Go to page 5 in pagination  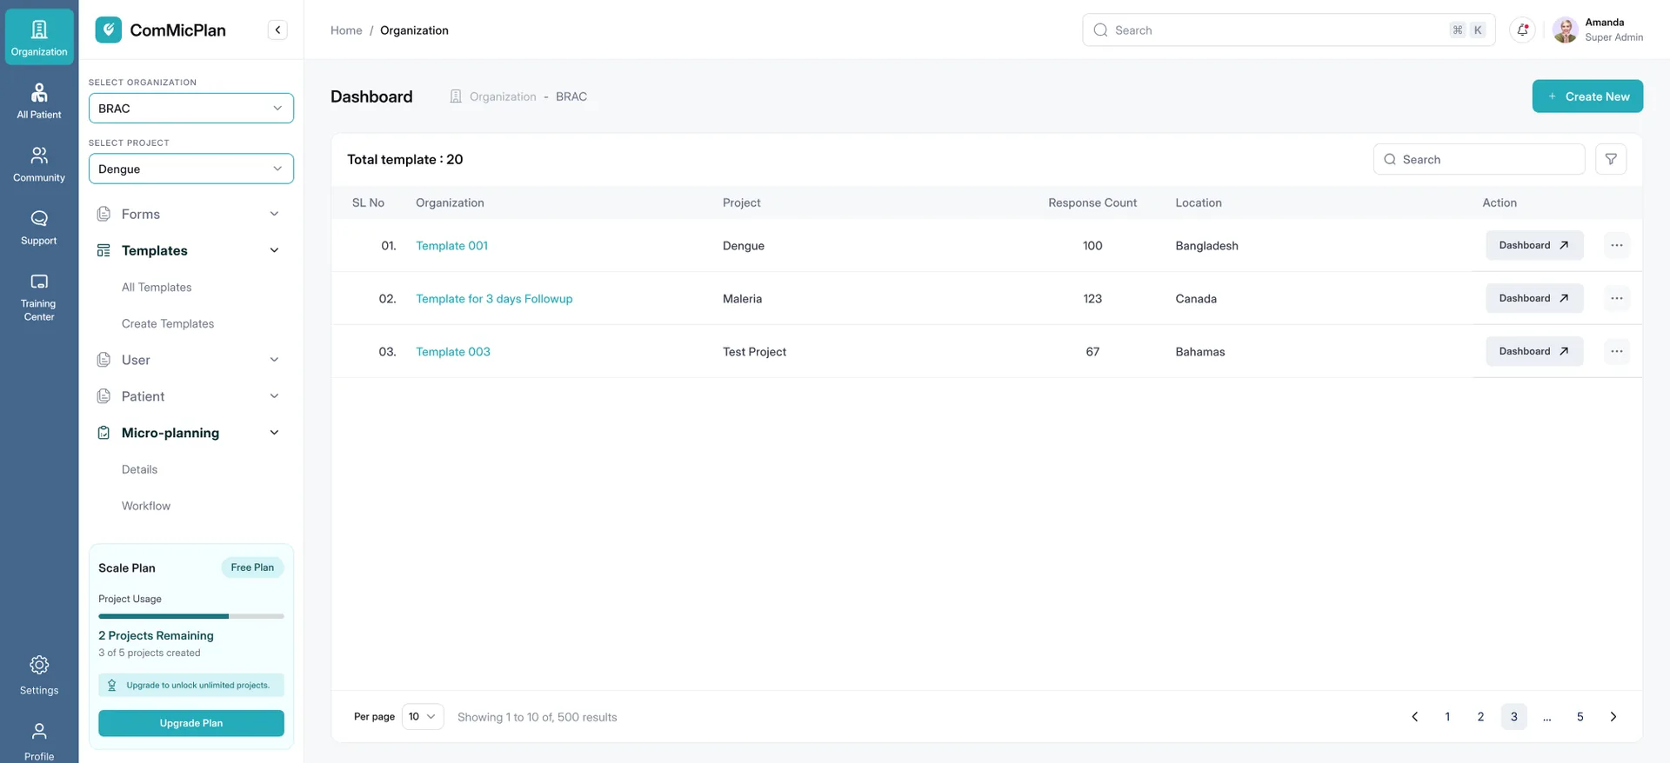pyautogui.click(x=1580, y=717)
